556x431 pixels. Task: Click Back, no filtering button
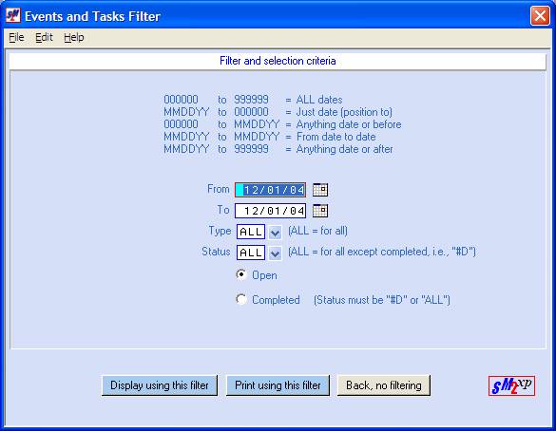tap(384, 385)
